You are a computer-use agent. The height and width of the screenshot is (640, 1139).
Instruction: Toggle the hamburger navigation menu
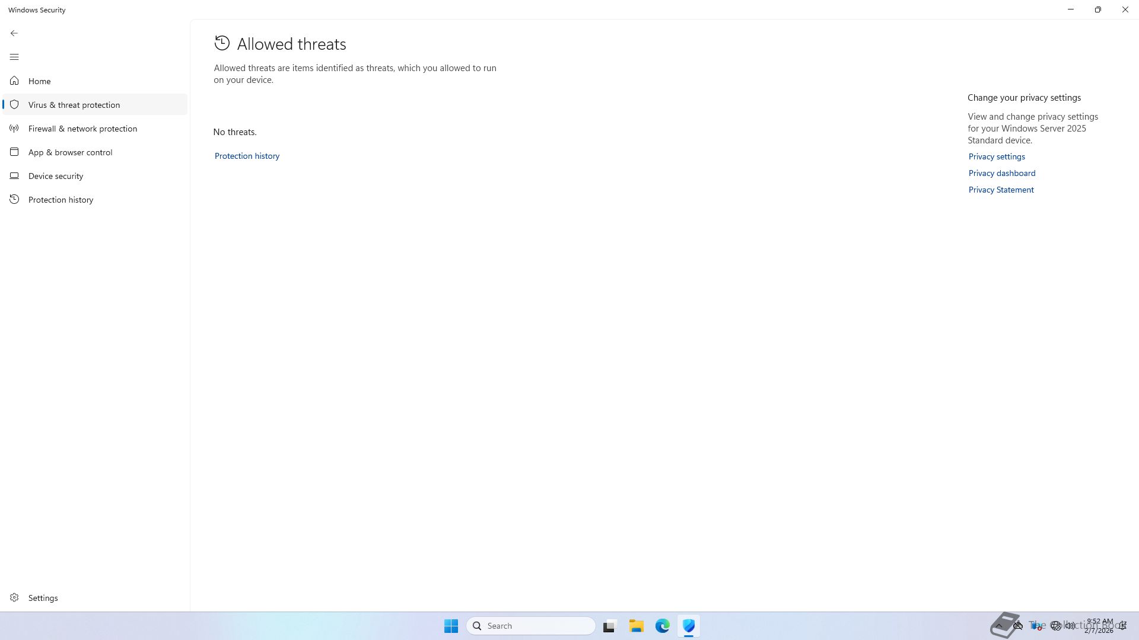[14, 57]
